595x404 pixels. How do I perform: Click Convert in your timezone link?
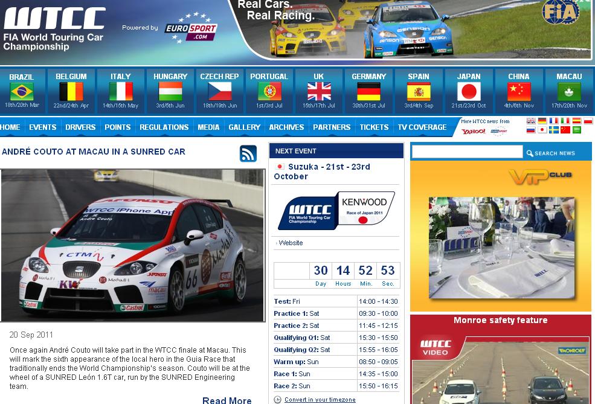click(320, 400)
